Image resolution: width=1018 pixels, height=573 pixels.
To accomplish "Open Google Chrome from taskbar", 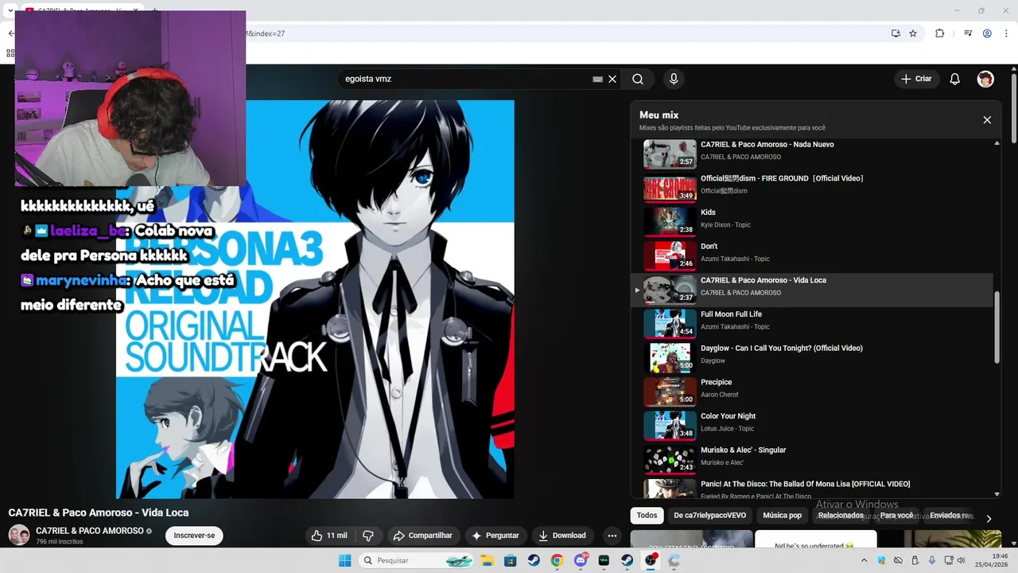I will 557,560.
